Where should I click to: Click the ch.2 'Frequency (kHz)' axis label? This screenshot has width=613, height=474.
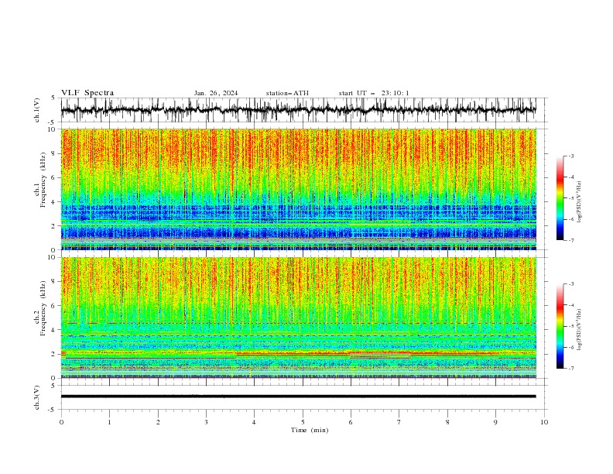coord(43,307)
